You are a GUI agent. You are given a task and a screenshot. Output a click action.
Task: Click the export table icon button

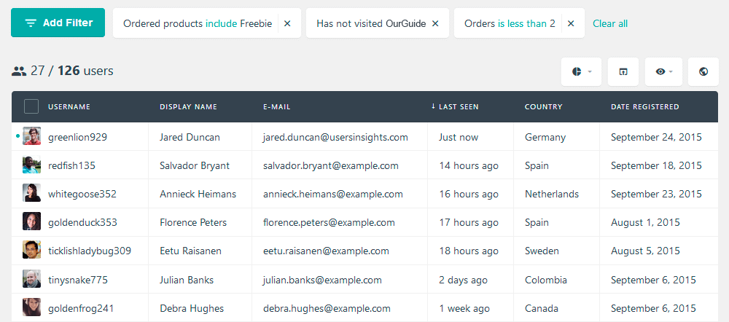[623, 71]
